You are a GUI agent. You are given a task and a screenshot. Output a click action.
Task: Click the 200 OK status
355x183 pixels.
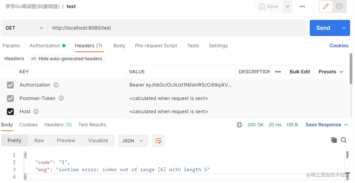pos(256,125)
